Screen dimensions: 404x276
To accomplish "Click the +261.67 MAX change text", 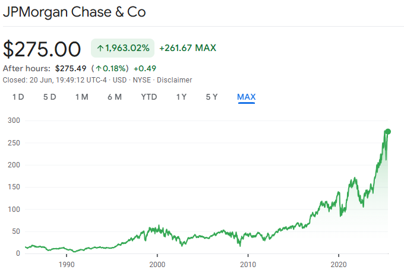I will [x=188, y=48].
